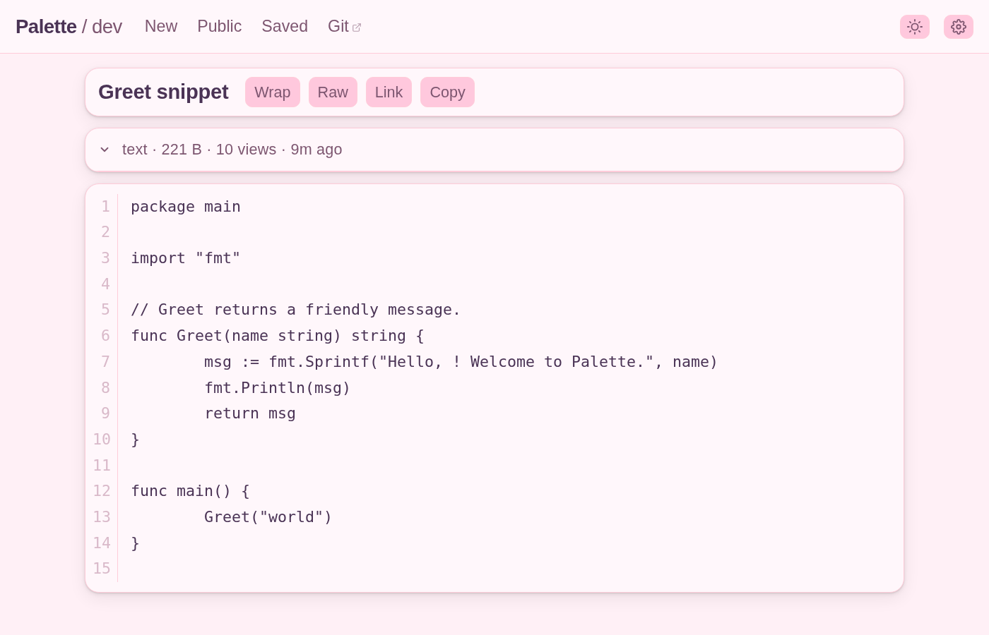989x635 pixels.
Task: Collapse snippet metadata with chevron
Action: coord(105,150)
